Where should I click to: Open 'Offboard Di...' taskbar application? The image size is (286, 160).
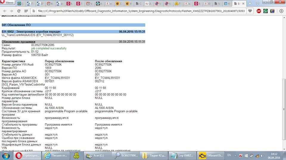click(x=211, y=156)
